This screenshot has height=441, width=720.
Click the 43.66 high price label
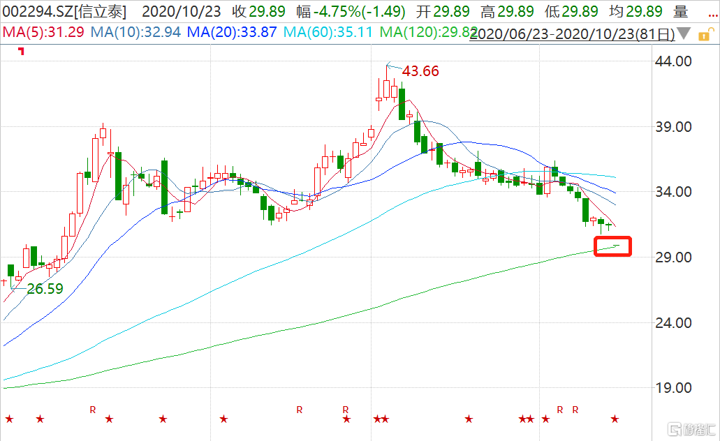(x=420, y=71)
